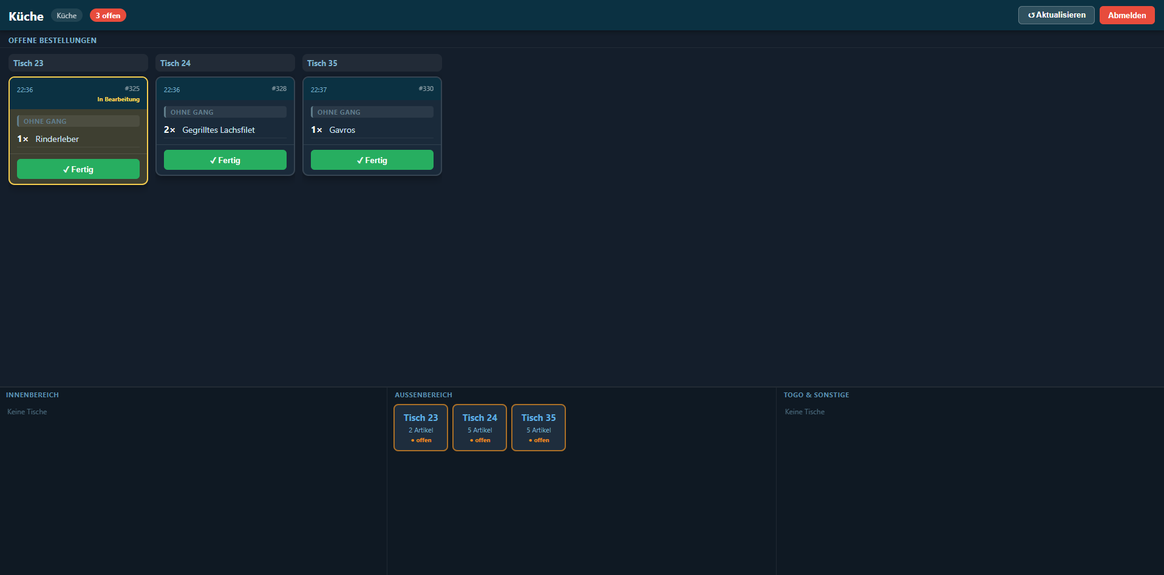Click the '1× Rinderleber' item row
Viewport: 1164px width, 575px height.
pyautogui.click(x=78, y=139)
